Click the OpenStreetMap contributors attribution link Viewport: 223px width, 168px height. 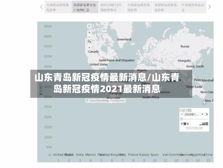point(106,101)
